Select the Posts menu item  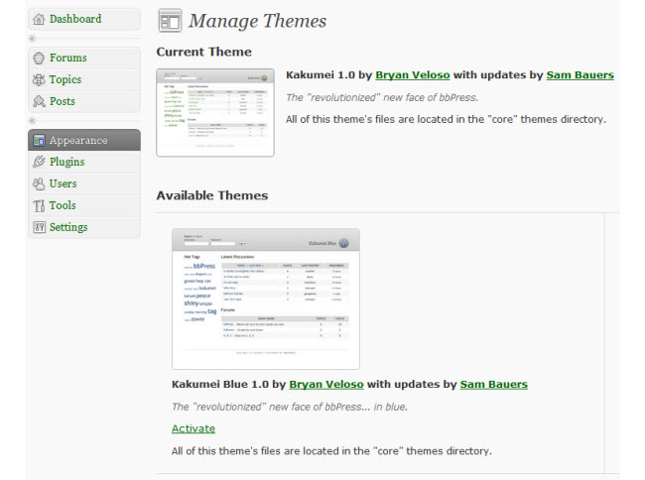(x=84, y=101)
